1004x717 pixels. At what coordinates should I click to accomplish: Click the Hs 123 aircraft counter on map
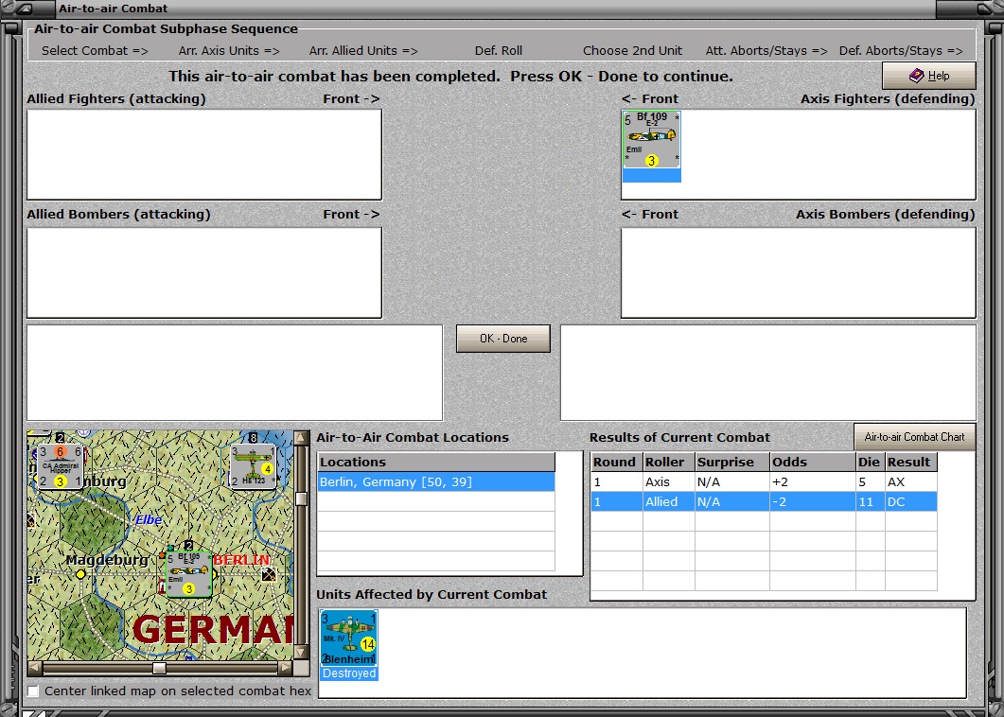click(253, 466)
